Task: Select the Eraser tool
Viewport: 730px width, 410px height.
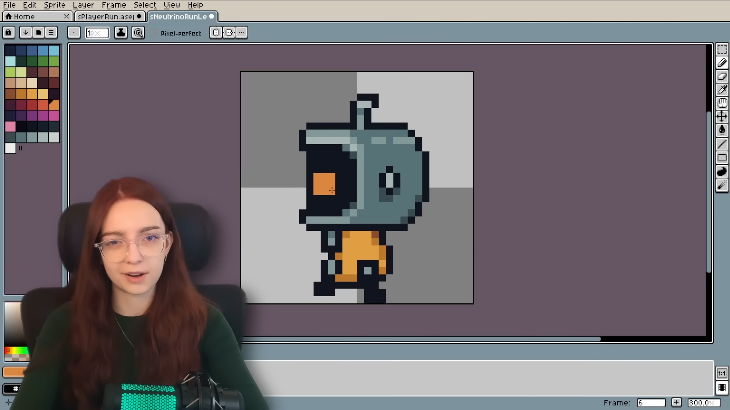Action: 722,76
